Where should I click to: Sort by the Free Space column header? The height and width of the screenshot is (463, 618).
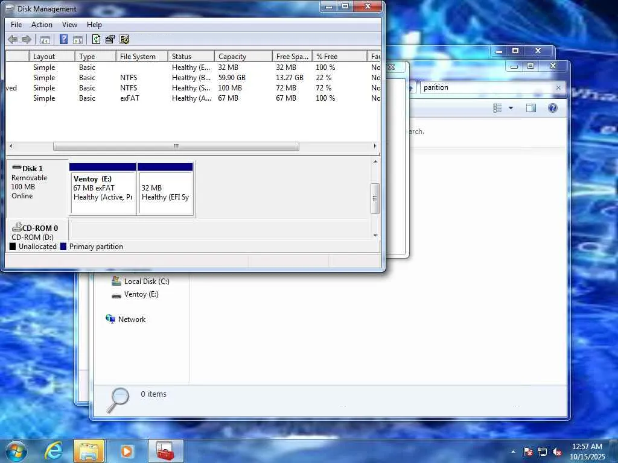coord(292,56)
